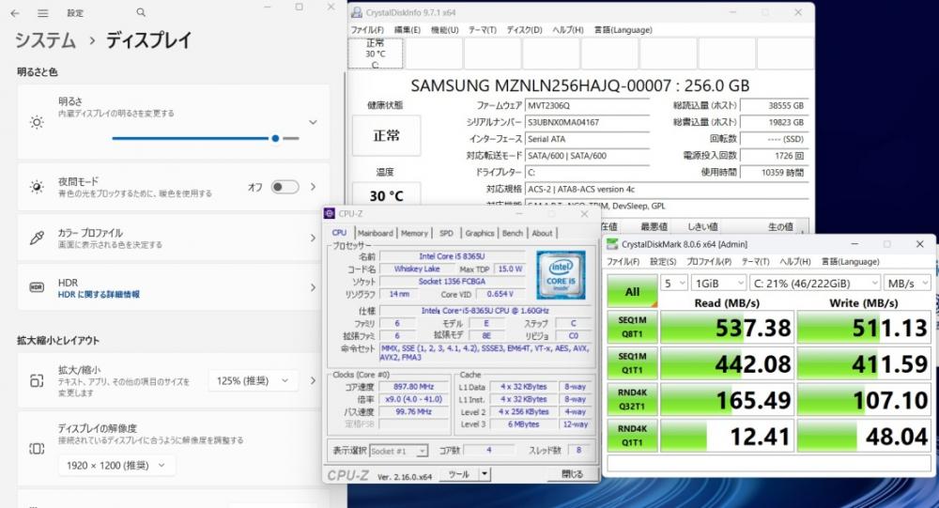Switch to CPU-Z Memory tab
This screenshot has width=939, height=508.
(414, 233)
